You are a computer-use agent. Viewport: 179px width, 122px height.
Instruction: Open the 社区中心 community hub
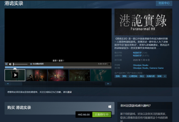pos(164,3)
